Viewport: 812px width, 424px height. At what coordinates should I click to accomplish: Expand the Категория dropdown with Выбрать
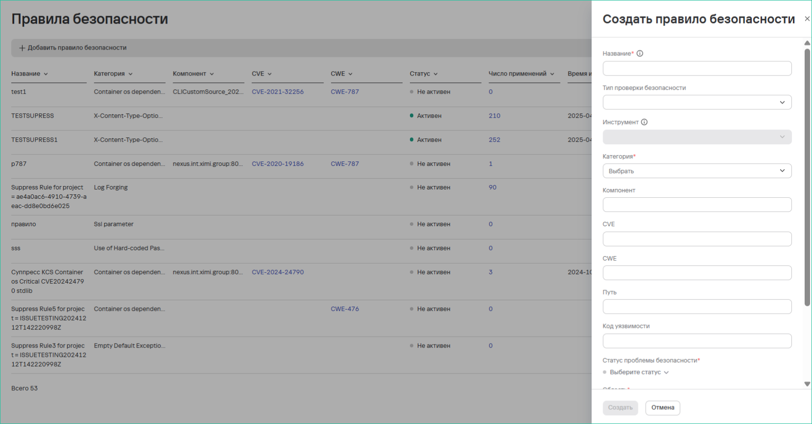coord(697,171)
